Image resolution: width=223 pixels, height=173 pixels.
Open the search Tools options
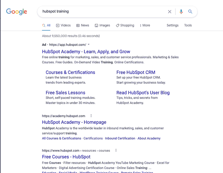pos(188,25)
